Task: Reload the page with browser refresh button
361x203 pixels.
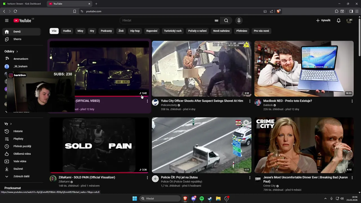Action: pos(15,11)
